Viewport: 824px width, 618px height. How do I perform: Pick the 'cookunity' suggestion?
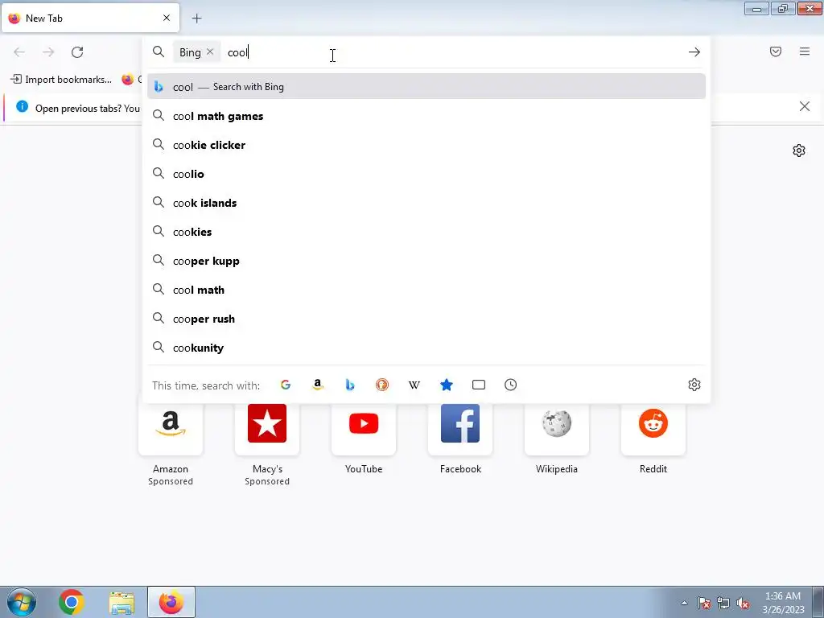pos(426,348)
